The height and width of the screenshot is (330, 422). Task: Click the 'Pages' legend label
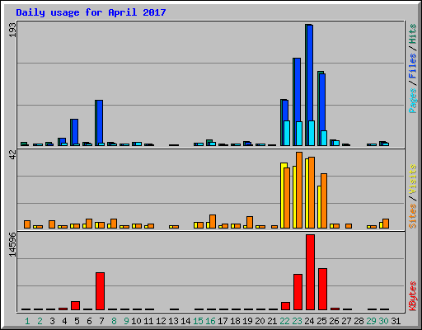413,101
